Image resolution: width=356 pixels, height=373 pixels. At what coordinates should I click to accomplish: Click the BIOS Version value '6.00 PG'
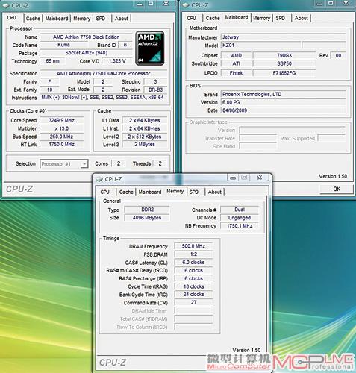(x=284, y=102)
